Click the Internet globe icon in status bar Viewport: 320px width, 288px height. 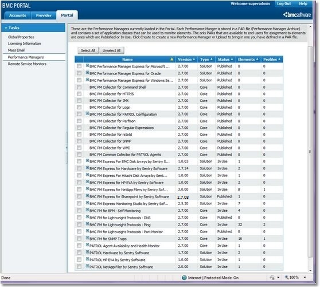[x=184, y=278]
